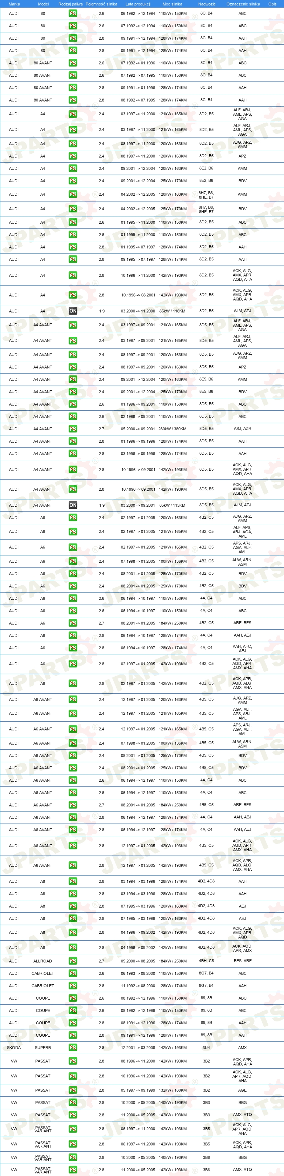
Task: Click petrol icon in A4 AVANT 280kW row
Action: [x=73, y=428]
